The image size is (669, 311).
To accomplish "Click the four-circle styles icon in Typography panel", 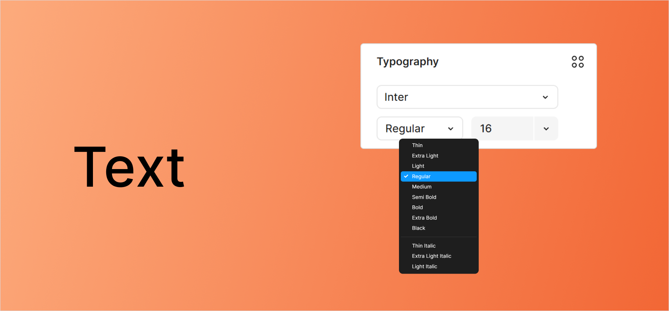I will 578,62.
